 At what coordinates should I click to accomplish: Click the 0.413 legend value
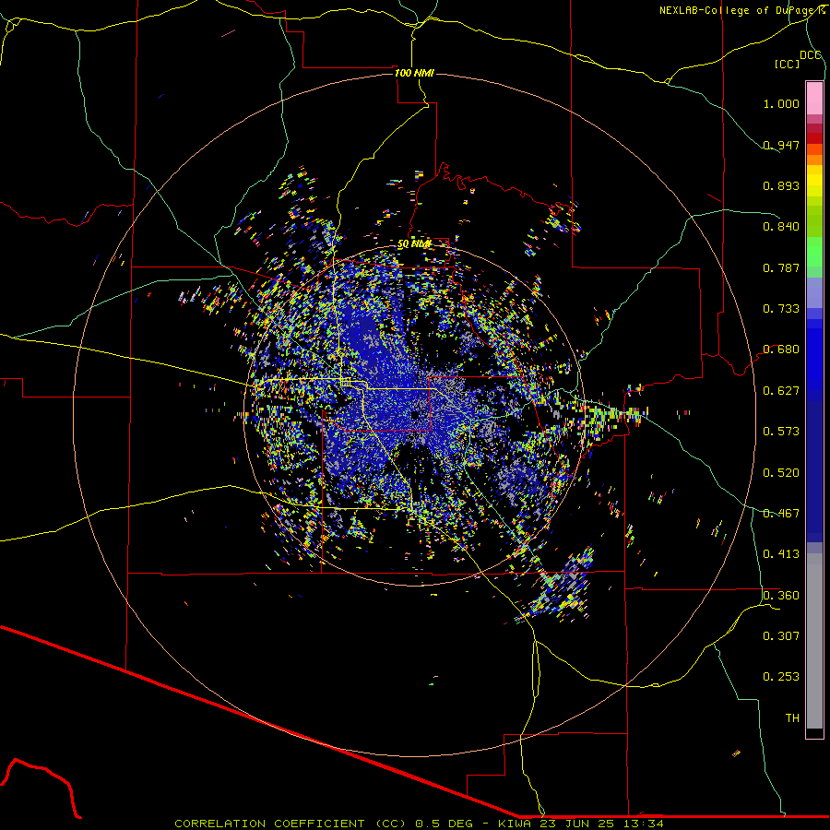coord(781,554)
